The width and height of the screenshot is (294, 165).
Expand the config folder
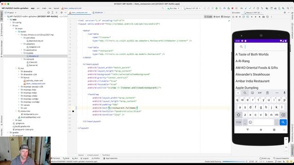pos(11,22)
